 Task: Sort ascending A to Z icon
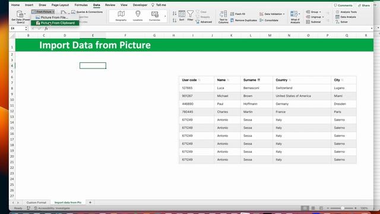pos(175,13)
